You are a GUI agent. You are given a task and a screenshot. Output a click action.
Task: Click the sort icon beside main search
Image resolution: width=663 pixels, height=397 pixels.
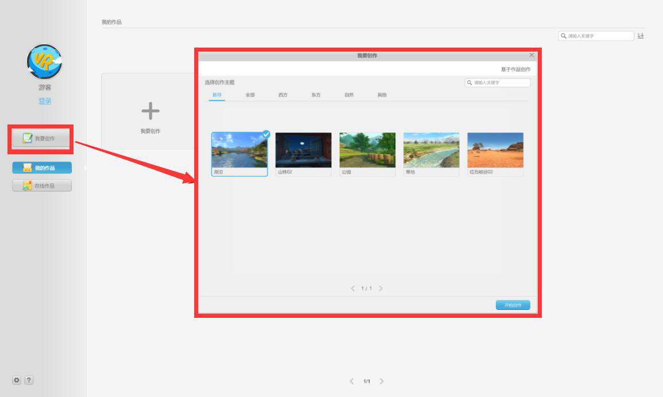point(641,36)
